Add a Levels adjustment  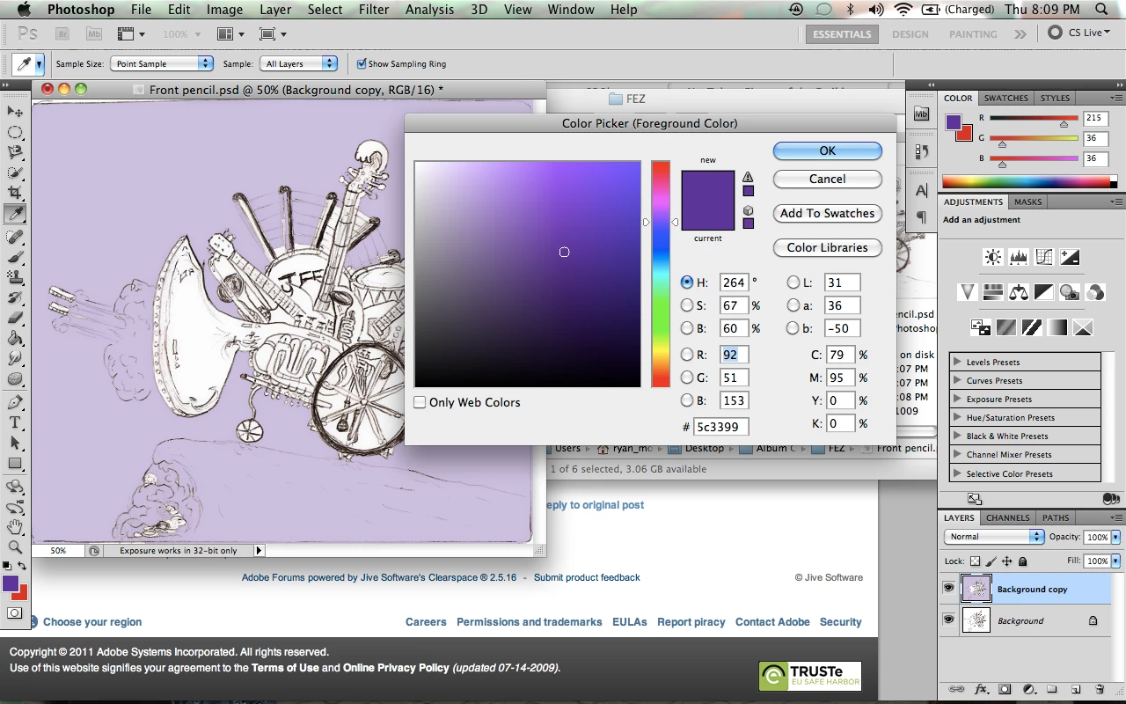(x=1019, y=258)
